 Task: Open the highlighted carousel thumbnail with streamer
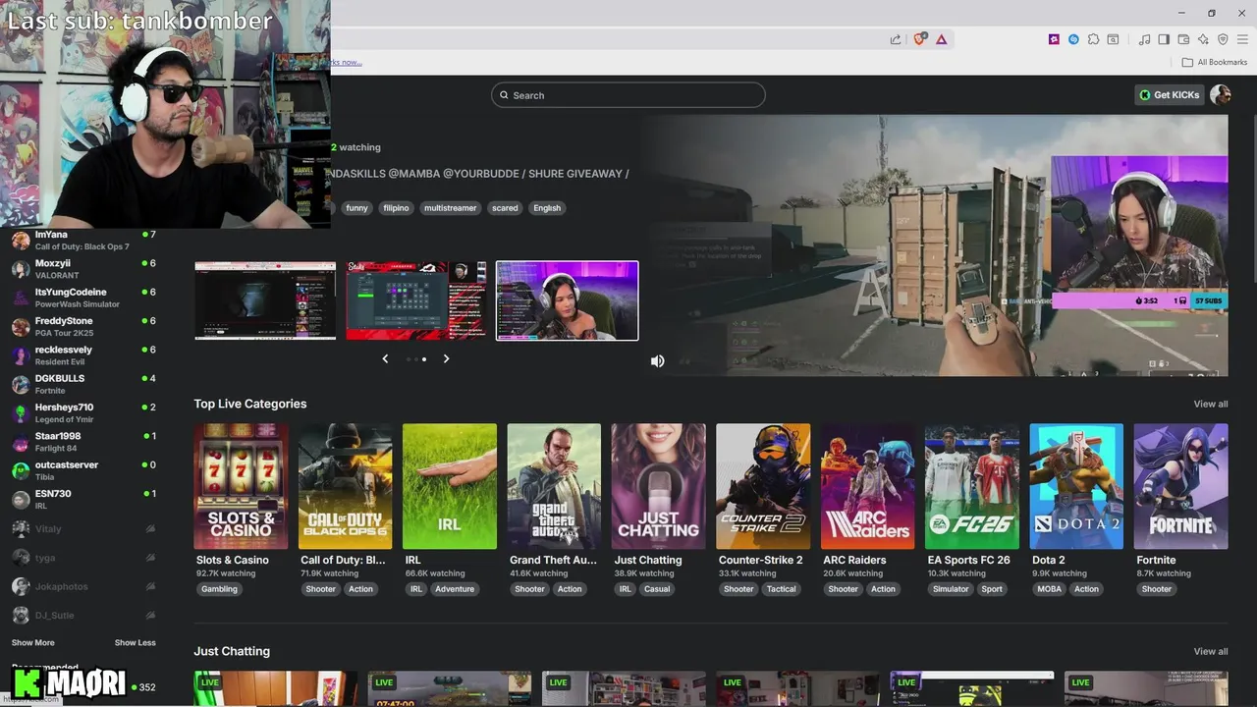pyautogui.click(x=567, y=300)
